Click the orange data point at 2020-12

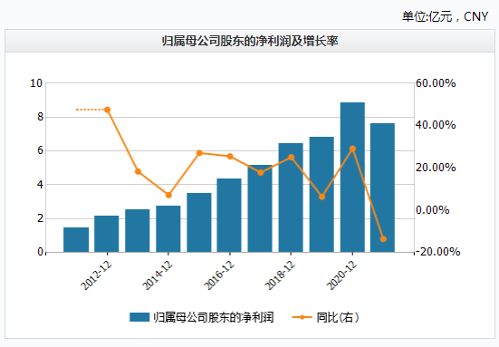[352, 149]
